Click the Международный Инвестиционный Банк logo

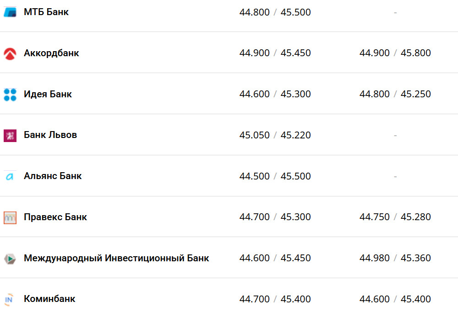tap(10, 259)
